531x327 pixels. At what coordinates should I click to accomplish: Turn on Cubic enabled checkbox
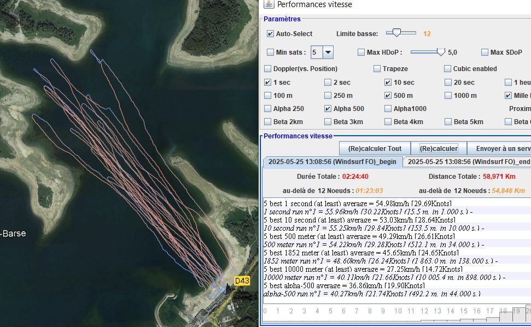[448, 69]
